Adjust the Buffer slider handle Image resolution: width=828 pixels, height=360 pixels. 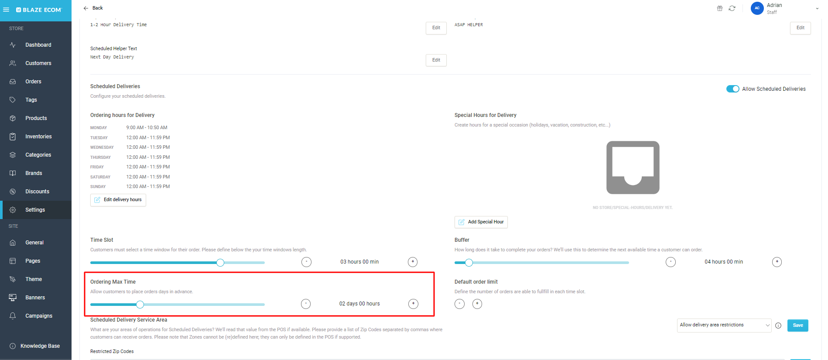pyautogui.click(x=469, y=263)
